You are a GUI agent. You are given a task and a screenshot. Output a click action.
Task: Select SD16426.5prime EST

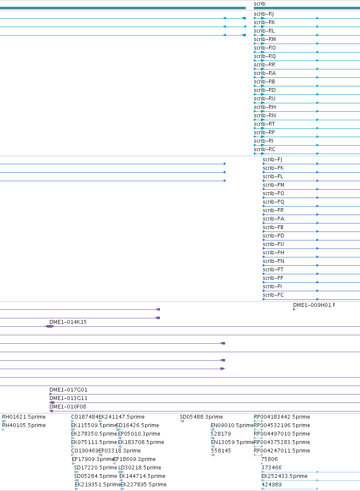tap(137, 425)
